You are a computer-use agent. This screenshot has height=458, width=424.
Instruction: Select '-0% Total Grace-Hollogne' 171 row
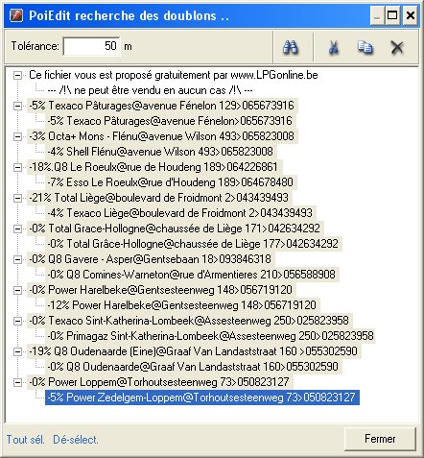coord(175,229)
